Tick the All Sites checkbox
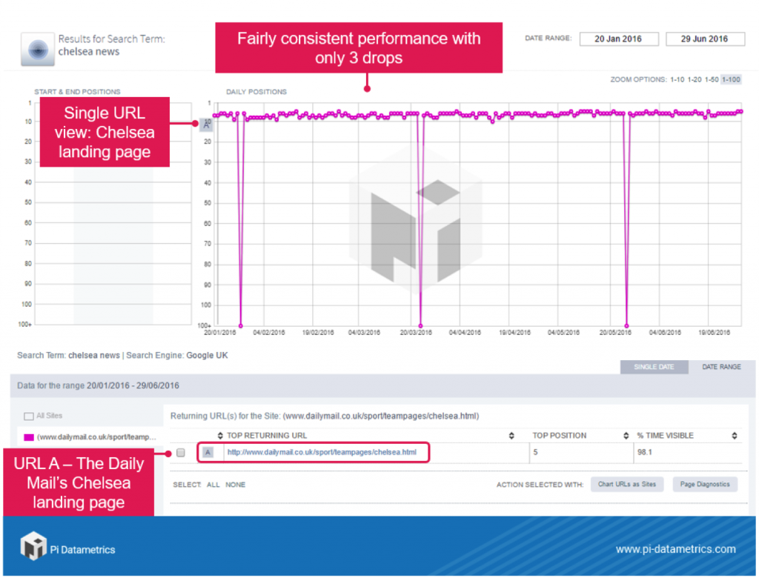 click(29, 416)
